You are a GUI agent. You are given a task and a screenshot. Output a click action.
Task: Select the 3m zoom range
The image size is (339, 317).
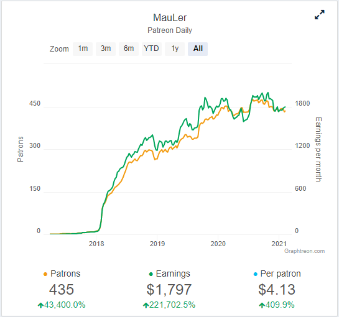(106, 49)
